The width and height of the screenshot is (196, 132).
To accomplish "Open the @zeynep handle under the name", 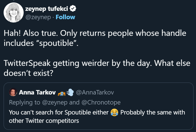I will click(39, 17).
